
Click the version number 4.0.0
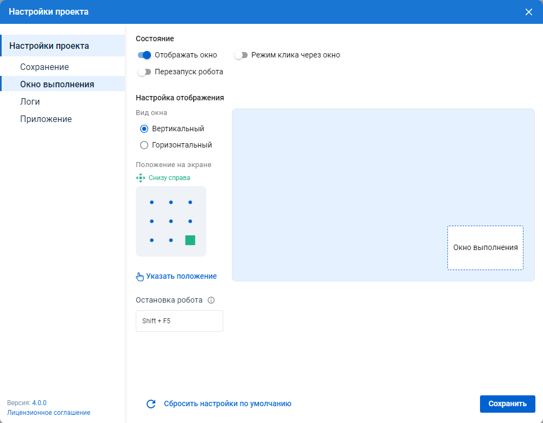39,403
